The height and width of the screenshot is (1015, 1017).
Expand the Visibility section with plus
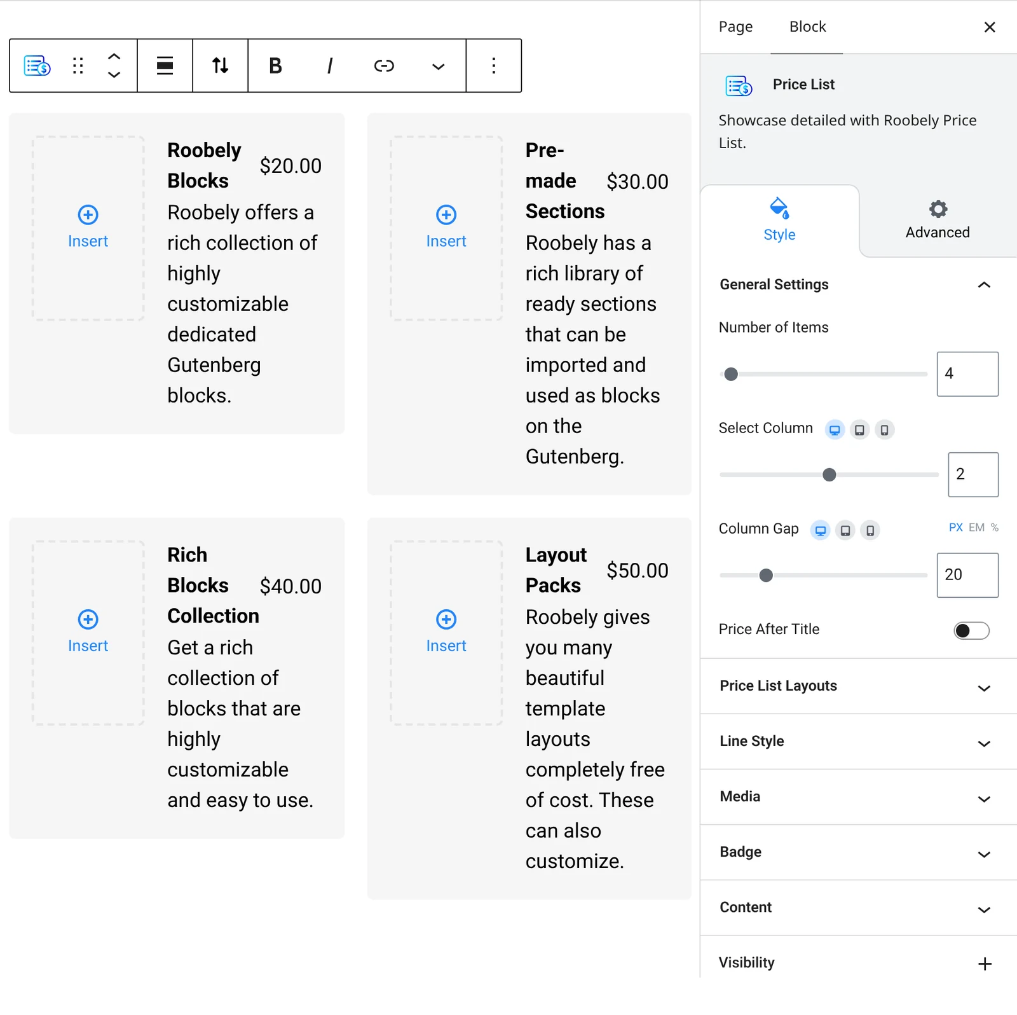pyautogui.click(x=985, y=963)
